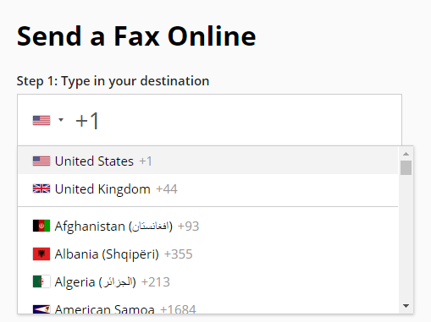Choose Afghanistan +93 country code
431x322 pixels.
[x=208, y=226]
